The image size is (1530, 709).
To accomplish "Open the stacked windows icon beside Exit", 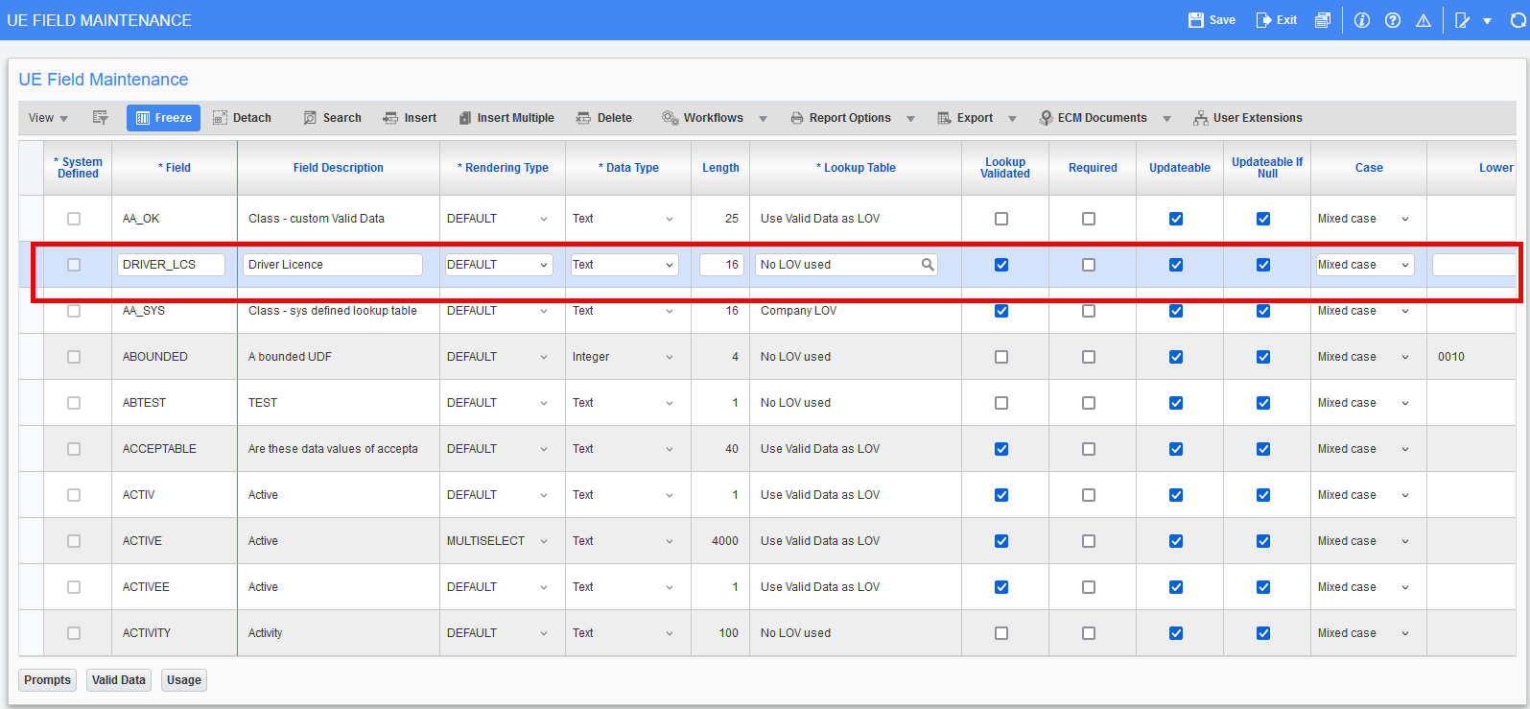I will [1323, 20].
